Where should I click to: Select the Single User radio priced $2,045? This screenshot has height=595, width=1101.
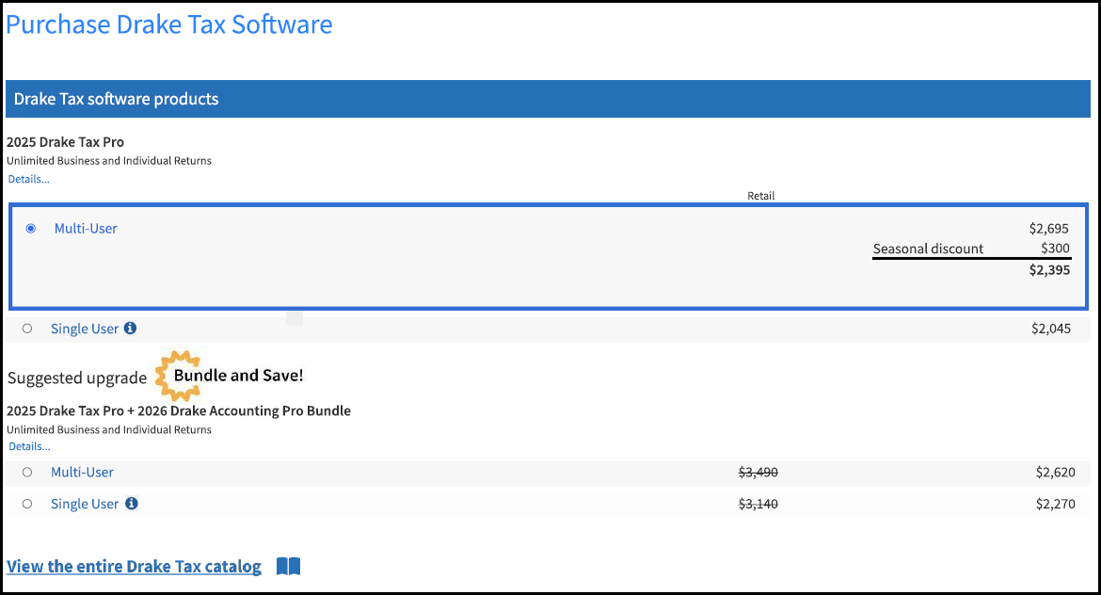point(27,328)
